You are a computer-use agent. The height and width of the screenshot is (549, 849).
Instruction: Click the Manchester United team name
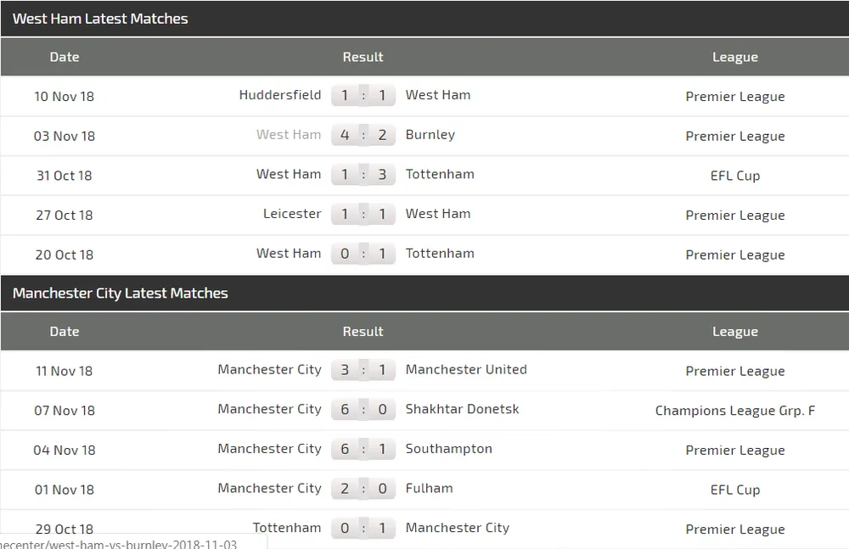click(x=466, y=370)
